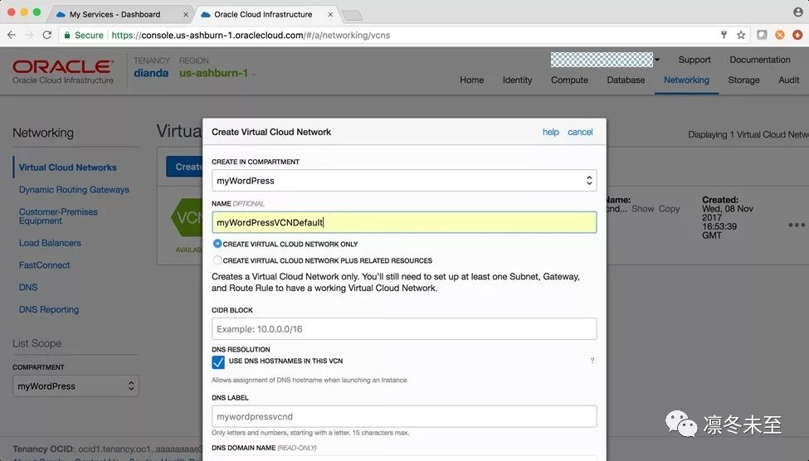809x461 pixels.
Task: Click the green VCN hexagon icon
Action: [x=186, y=216]
